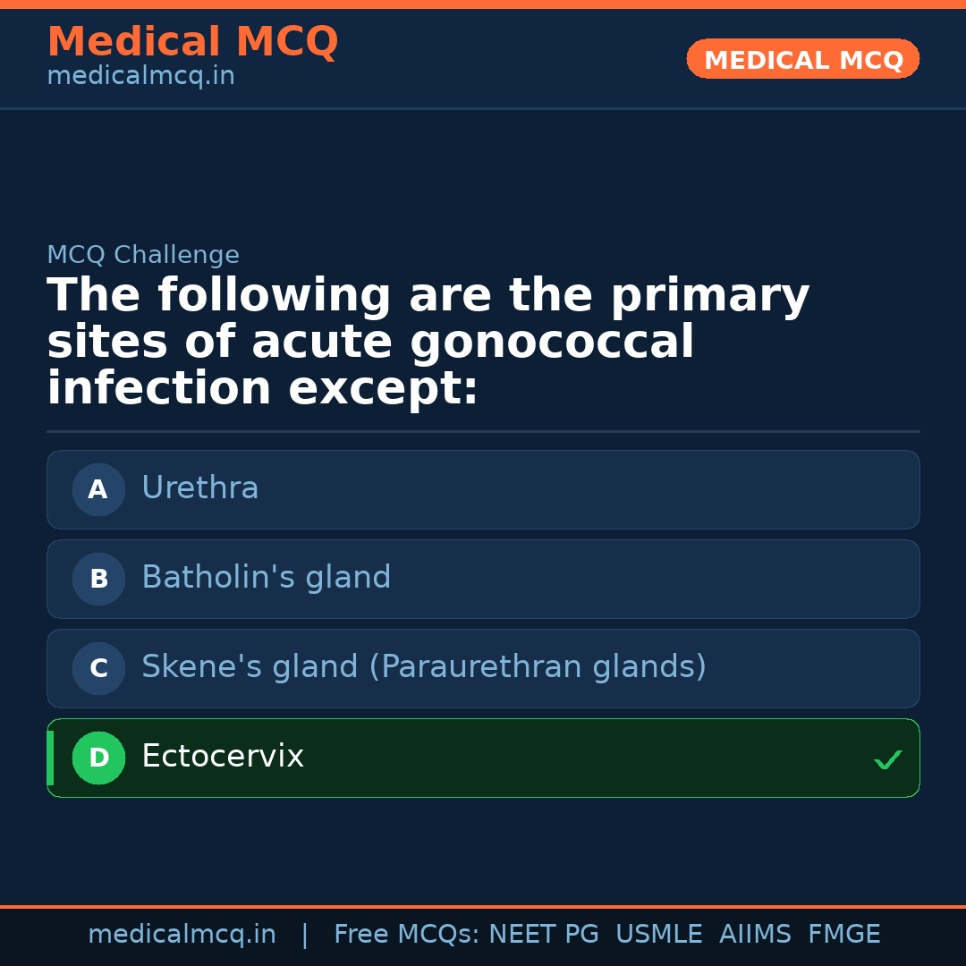Click the circular B badge beside Batholin's gland
Image resolution: width=966 pixels, height=966 pixels.
(98, 579)
